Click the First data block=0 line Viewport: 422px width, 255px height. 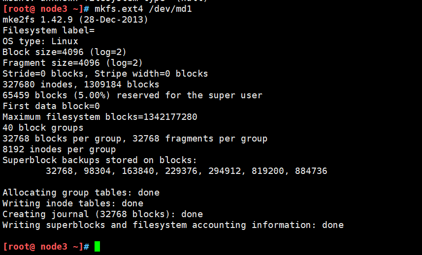point(51,106)
